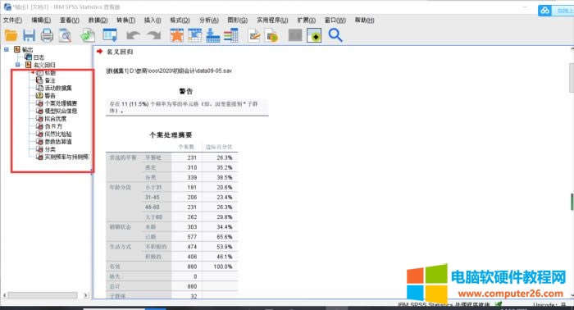Click the undo arrow icon
Viewport: 574px width, 310px height.
point(133,35)
